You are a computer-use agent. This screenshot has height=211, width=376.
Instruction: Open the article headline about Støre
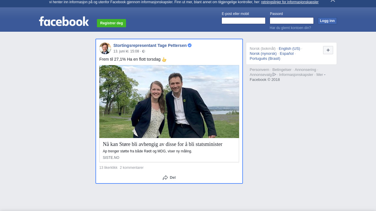click(162, 144)
